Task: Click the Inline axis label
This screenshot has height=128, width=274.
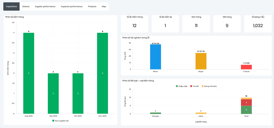Action: (201, 116)
